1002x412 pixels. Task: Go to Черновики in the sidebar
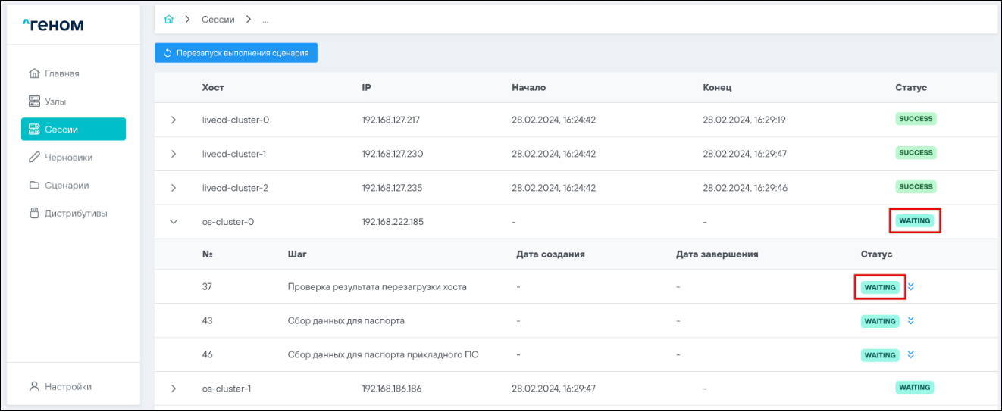68,158
